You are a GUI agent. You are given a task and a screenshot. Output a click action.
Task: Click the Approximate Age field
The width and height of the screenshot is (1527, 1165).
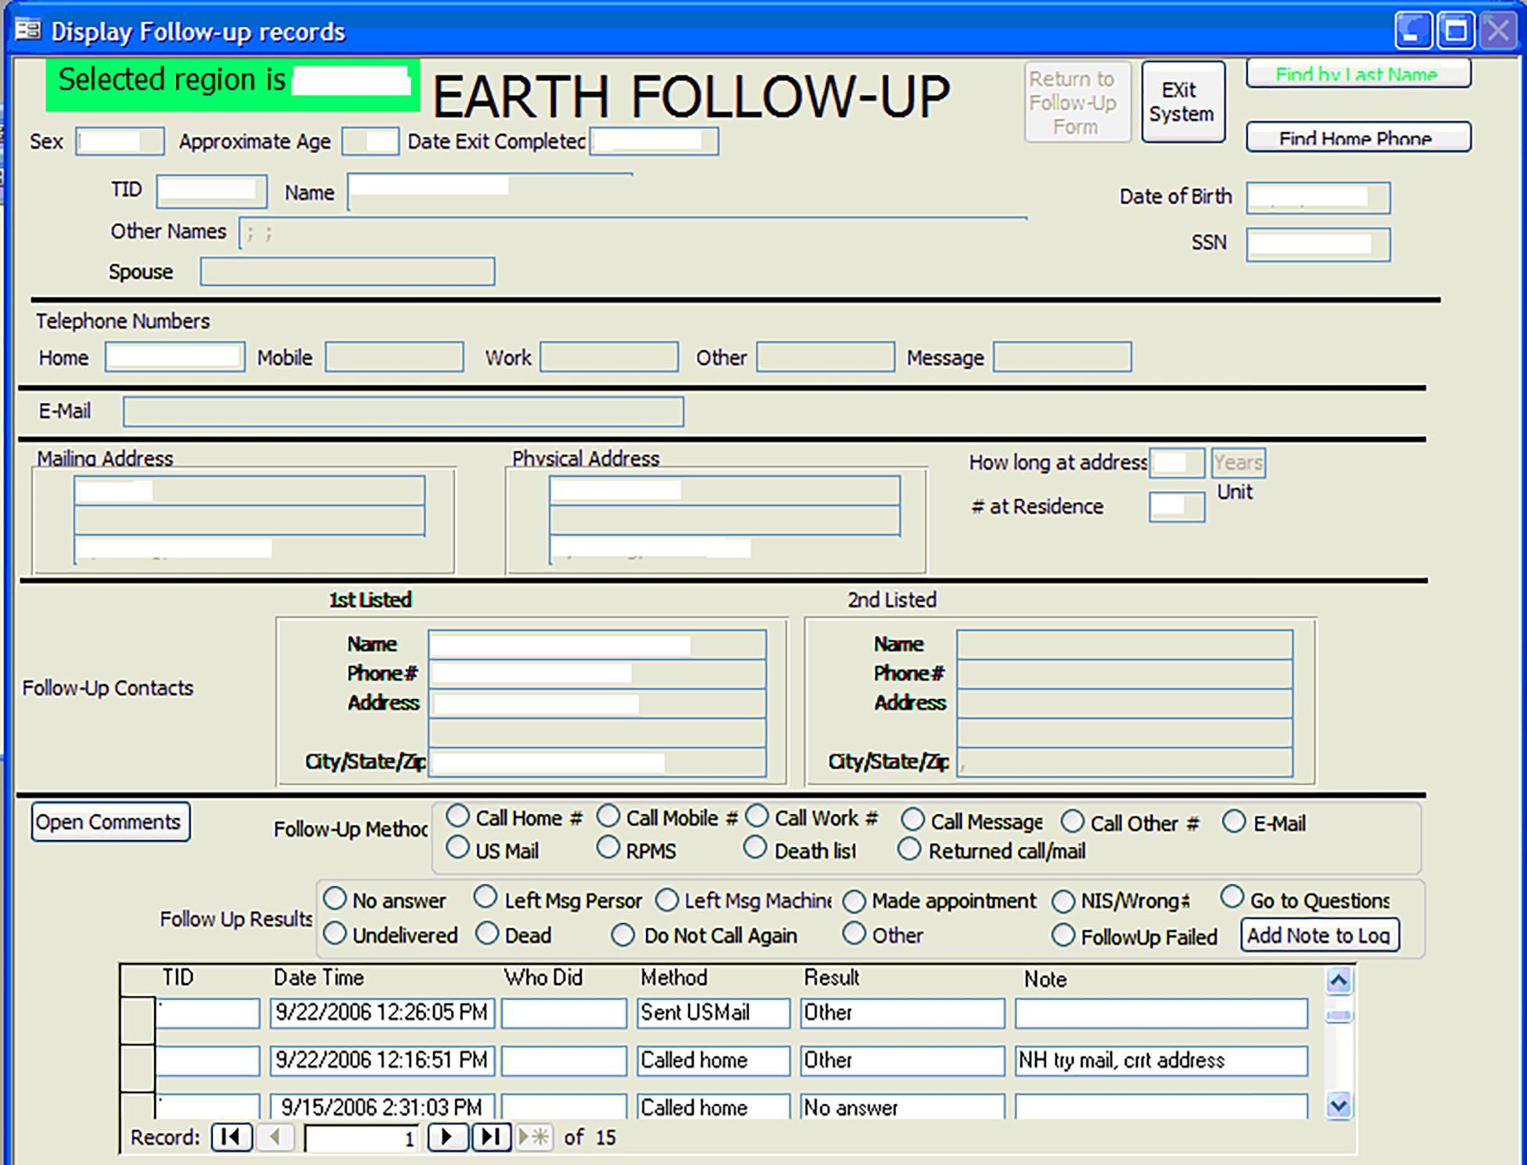point(370,142)
